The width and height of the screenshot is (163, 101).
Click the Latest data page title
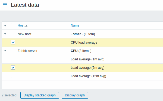point(25,5)
